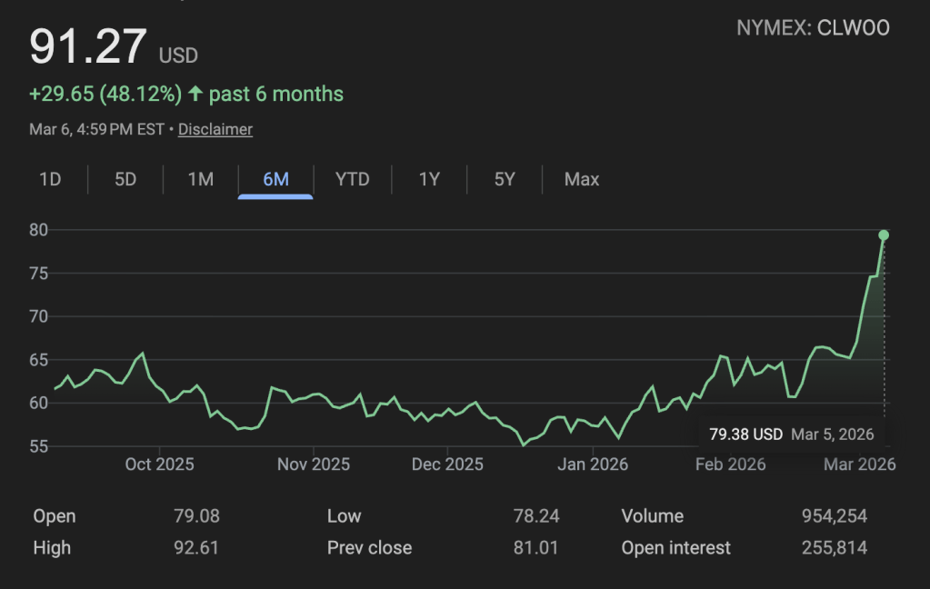Select the 1D time range tab
The width and height of the screenshot is (930, 589).
tap(50, 179)
